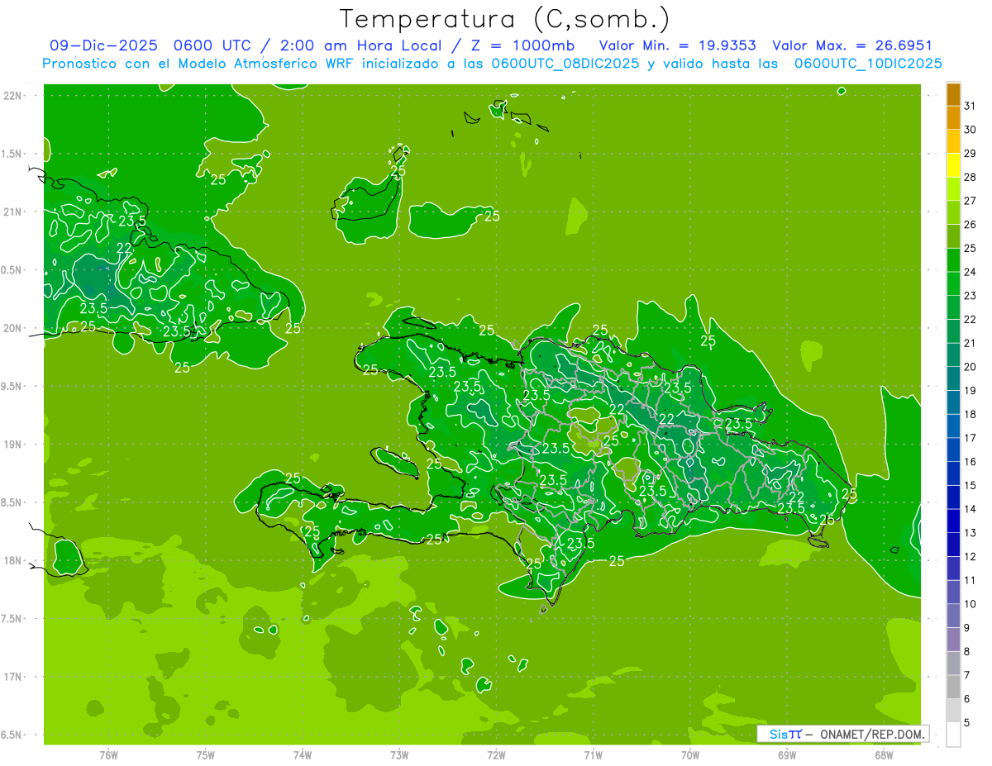
Task: Click the "18N" latitude axis label
Action: 13,560
